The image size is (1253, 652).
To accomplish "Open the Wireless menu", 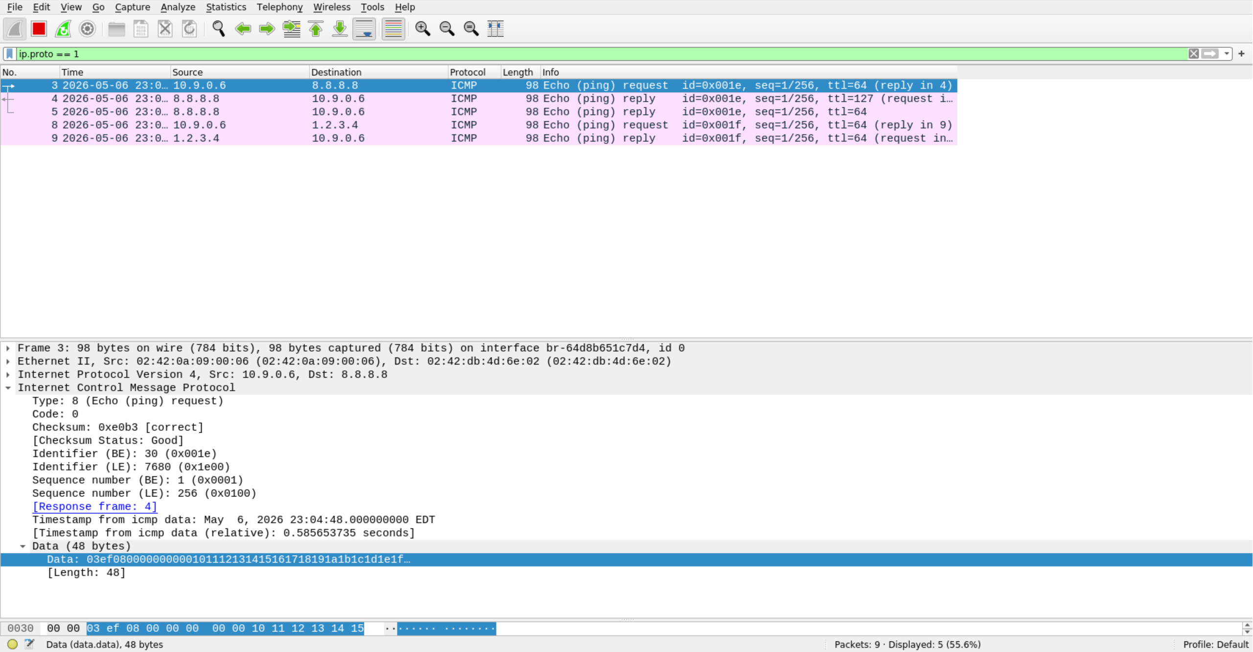I will (332, 7).
